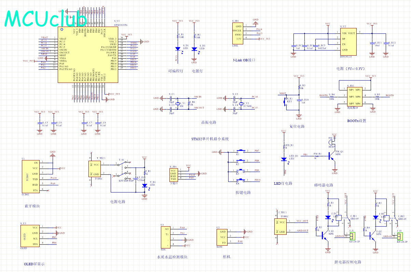Click the '晶振电路' label

pyautogui.click(x=208, y=122)
